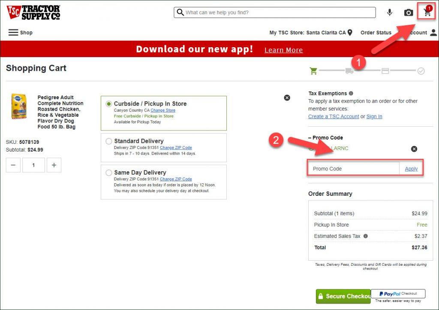This screenshot has width=439, height=310.
Task: Increase item quantity with plus button
Action: tap(54, 165)
